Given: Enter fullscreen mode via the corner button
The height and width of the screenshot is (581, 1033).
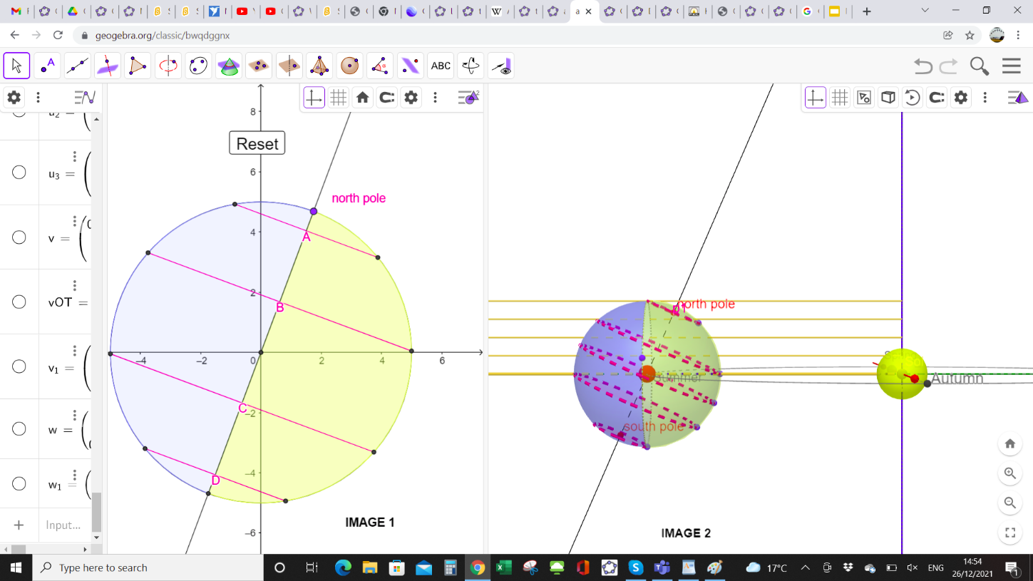Looking at the screenshot, I should (1010, 533).
